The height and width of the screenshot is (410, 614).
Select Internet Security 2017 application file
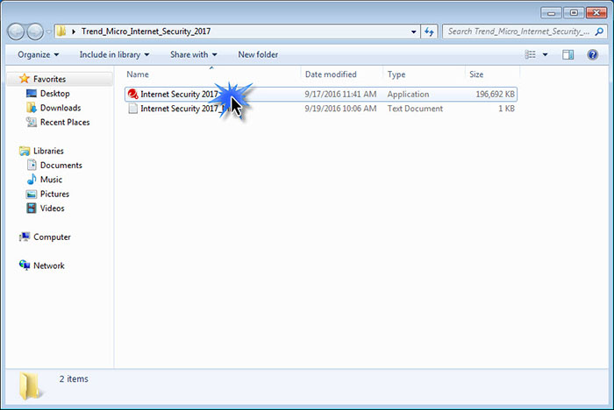pos(321,95)
